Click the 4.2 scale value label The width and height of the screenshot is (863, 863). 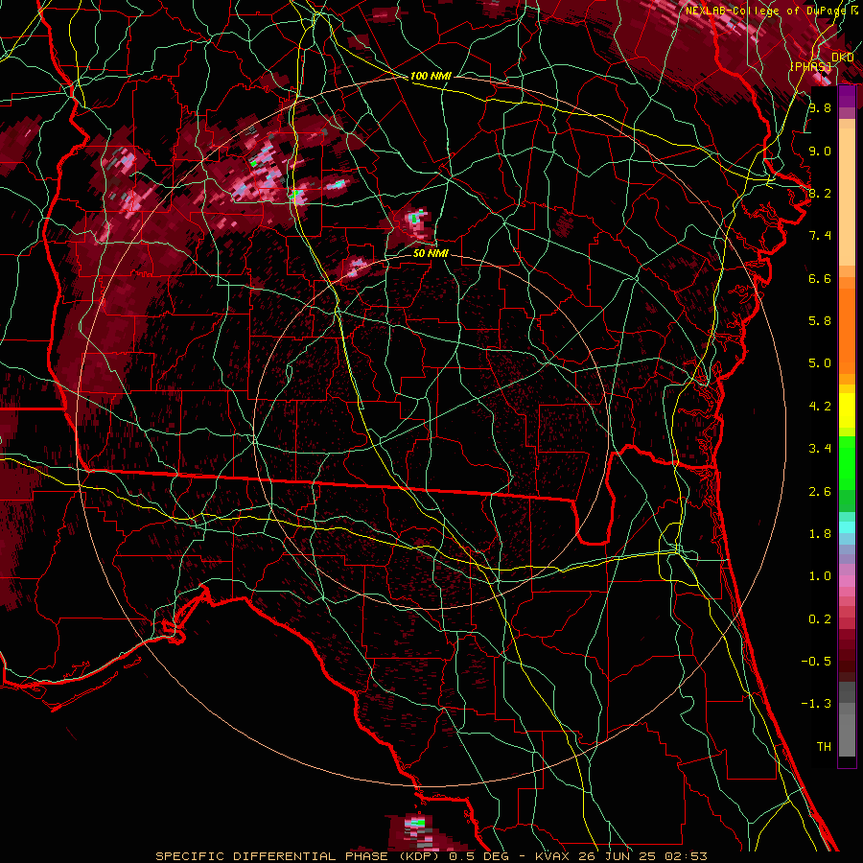(820, 407)
